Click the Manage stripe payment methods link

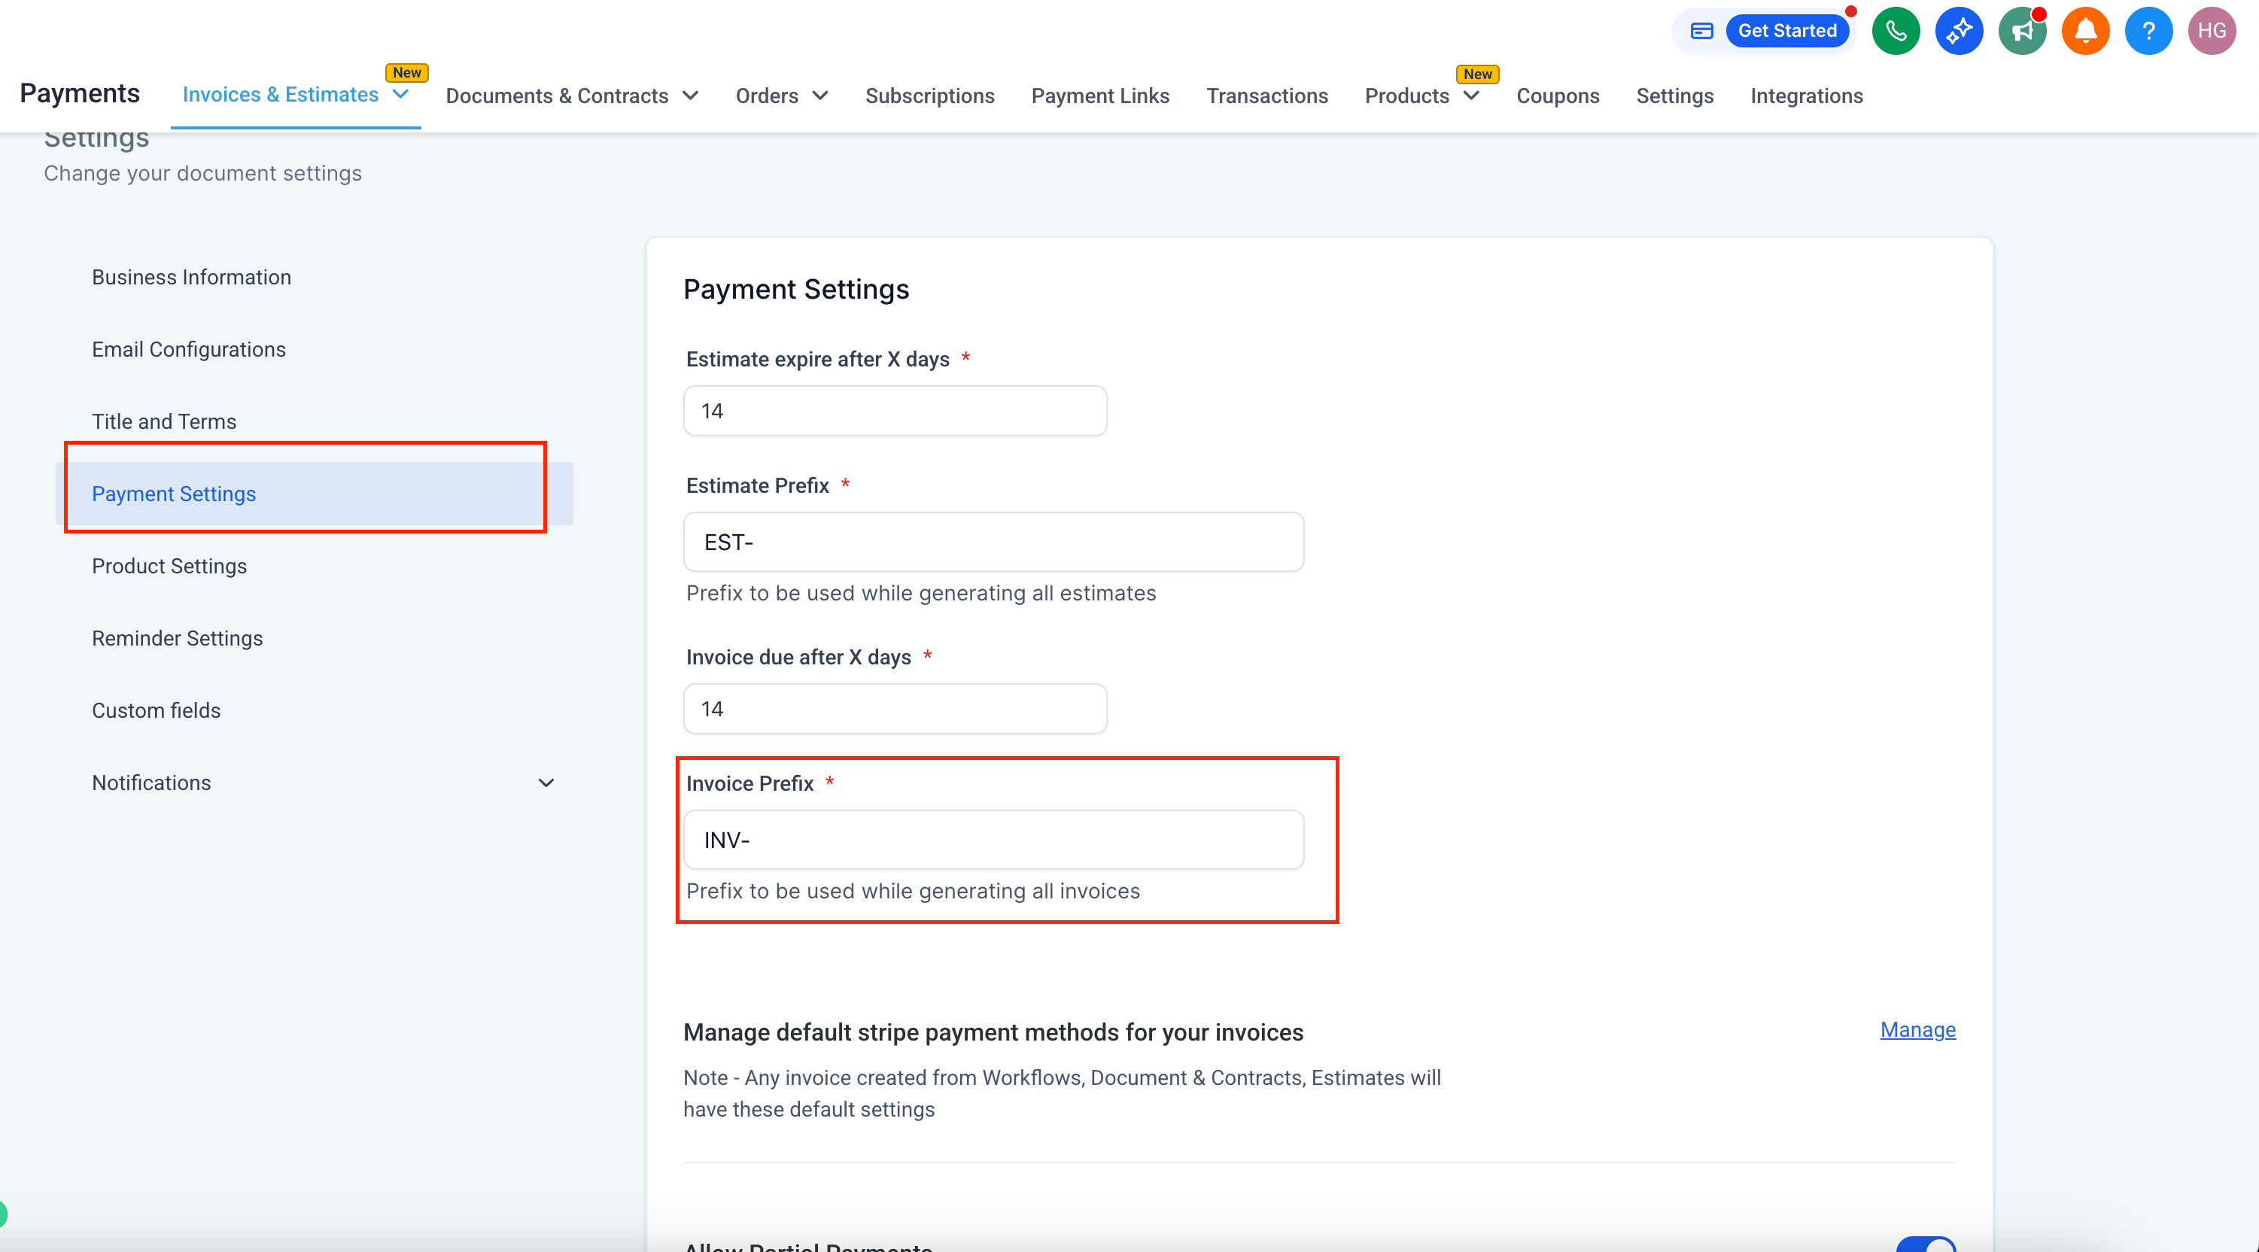pyautogui.click(x=1917, y=1029)
